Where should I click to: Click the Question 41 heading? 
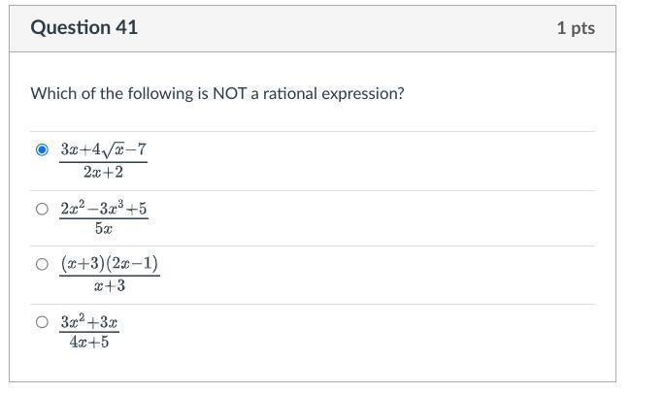coord(84,28)
